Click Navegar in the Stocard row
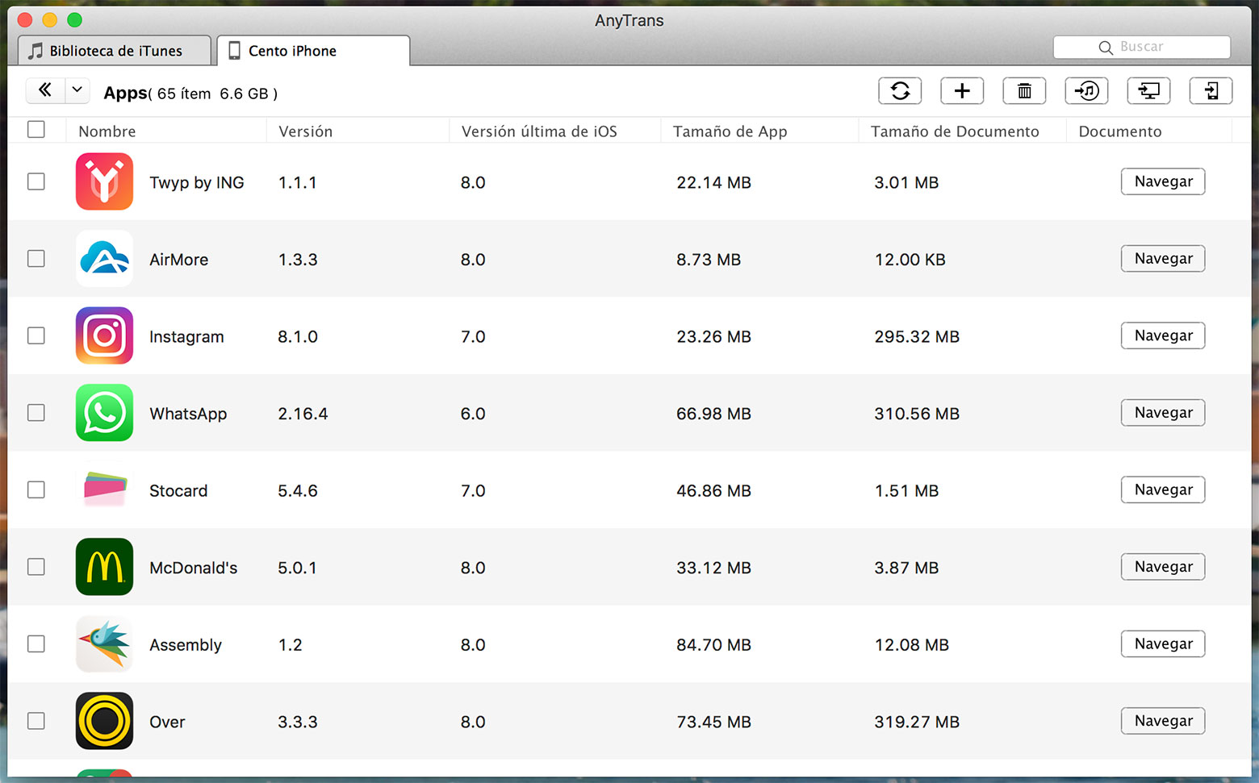 [1163, 489]
